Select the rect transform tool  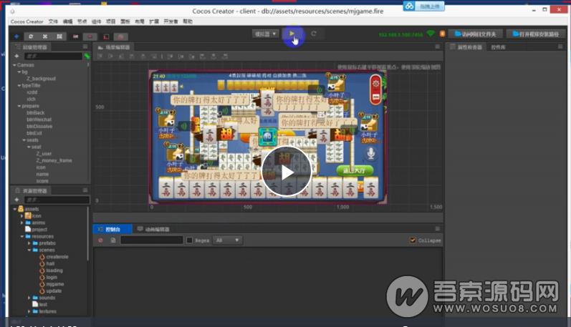tap(59, 36)
